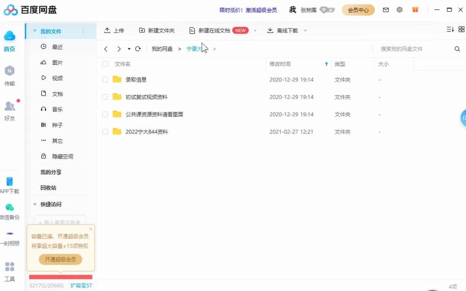Screen dimensions: 466x291
Task: Open the 新建在线文档 dropdown arrow
Action: (255, 31)
